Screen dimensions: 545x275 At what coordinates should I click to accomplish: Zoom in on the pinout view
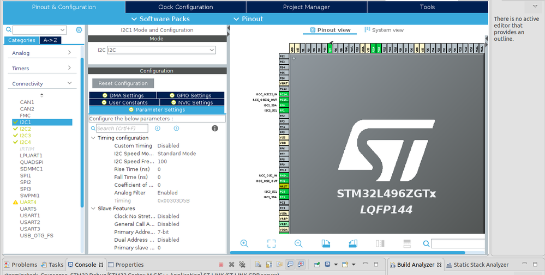pos(244,243)
